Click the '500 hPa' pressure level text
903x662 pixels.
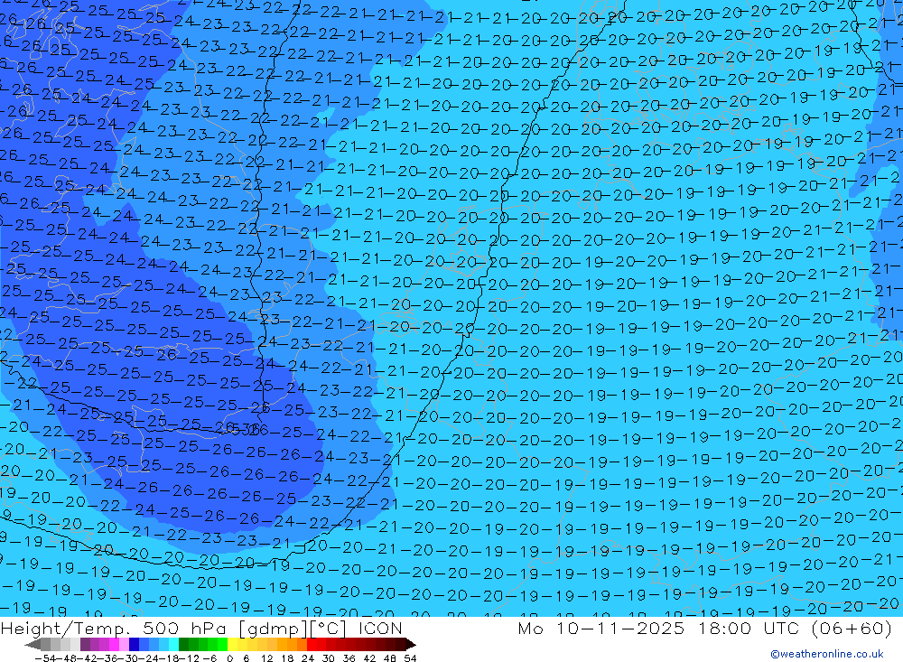pyautogui.click(x=186, y=628)
